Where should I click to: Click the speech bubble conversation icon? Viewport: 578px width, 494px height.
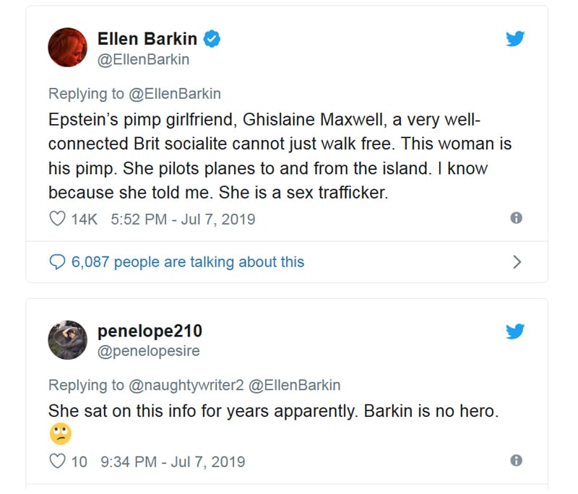click(x=57, y=262)
